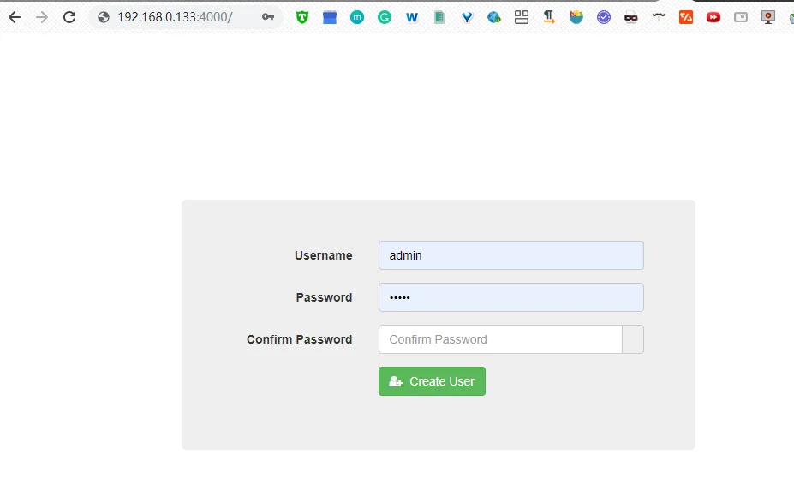Image resolution: width=794 pixels, height=479 pixels.
Task: Click the Confirm Password label
Action: tap(299, 339)
